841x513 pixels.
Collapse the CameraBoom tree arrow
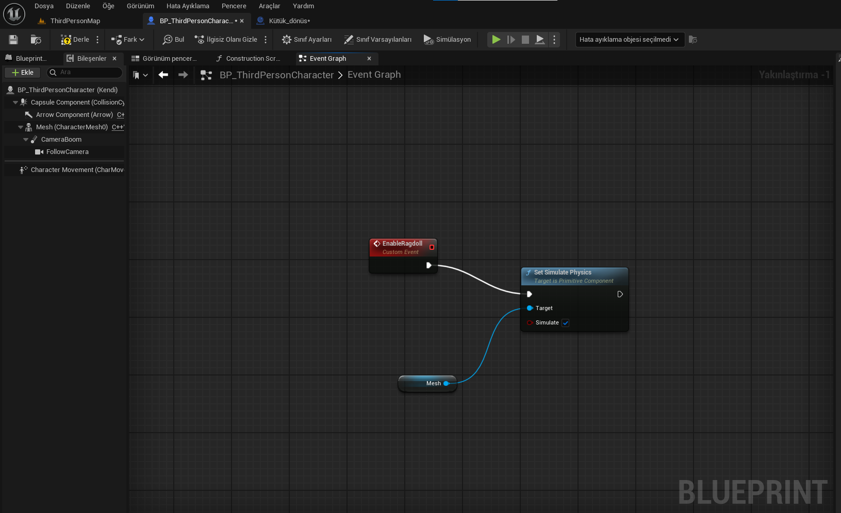click(x=26, y=140)
